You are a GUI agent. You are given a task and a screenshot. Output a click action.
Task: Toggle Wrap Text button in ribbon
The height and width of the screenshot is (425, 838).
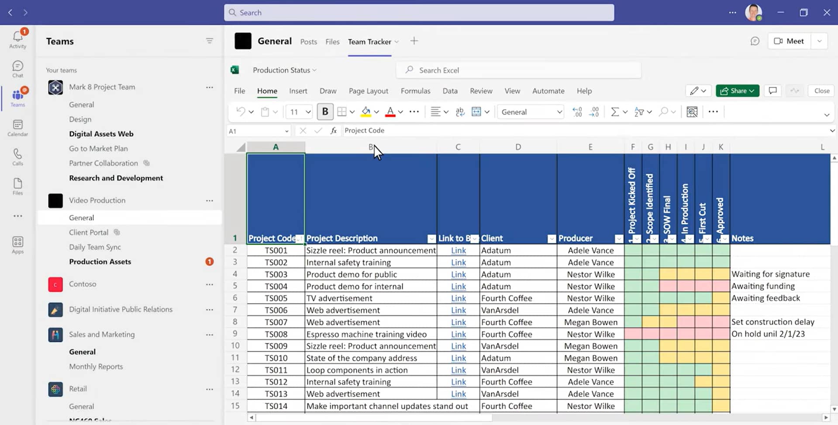coord(460,112)
